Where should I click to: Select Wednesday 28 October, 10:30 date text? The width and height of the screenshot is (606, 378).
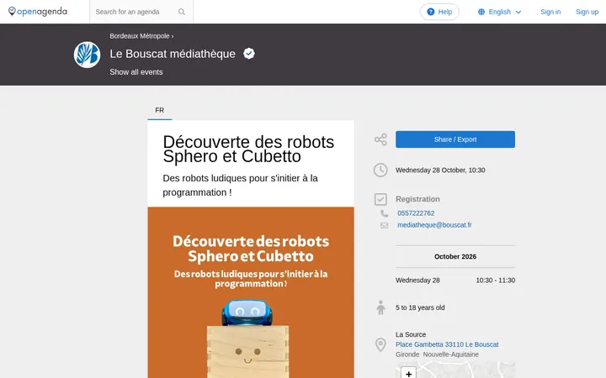point(440,170)
